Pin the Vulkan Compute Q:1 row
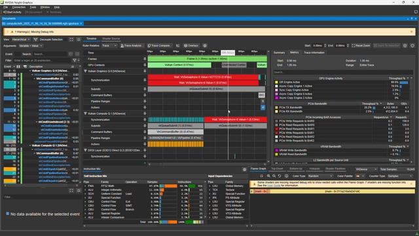The width and height of the screenshot is (419, 236). coord(145,113)
